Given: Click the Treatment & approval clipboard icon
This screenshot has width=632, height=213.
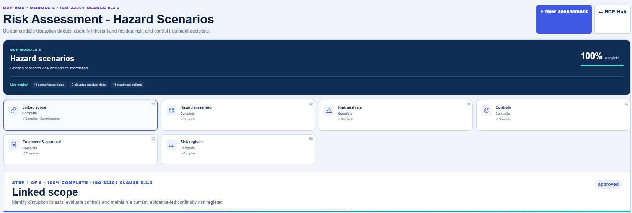Looking at the screenshot, I should [14, 145].
